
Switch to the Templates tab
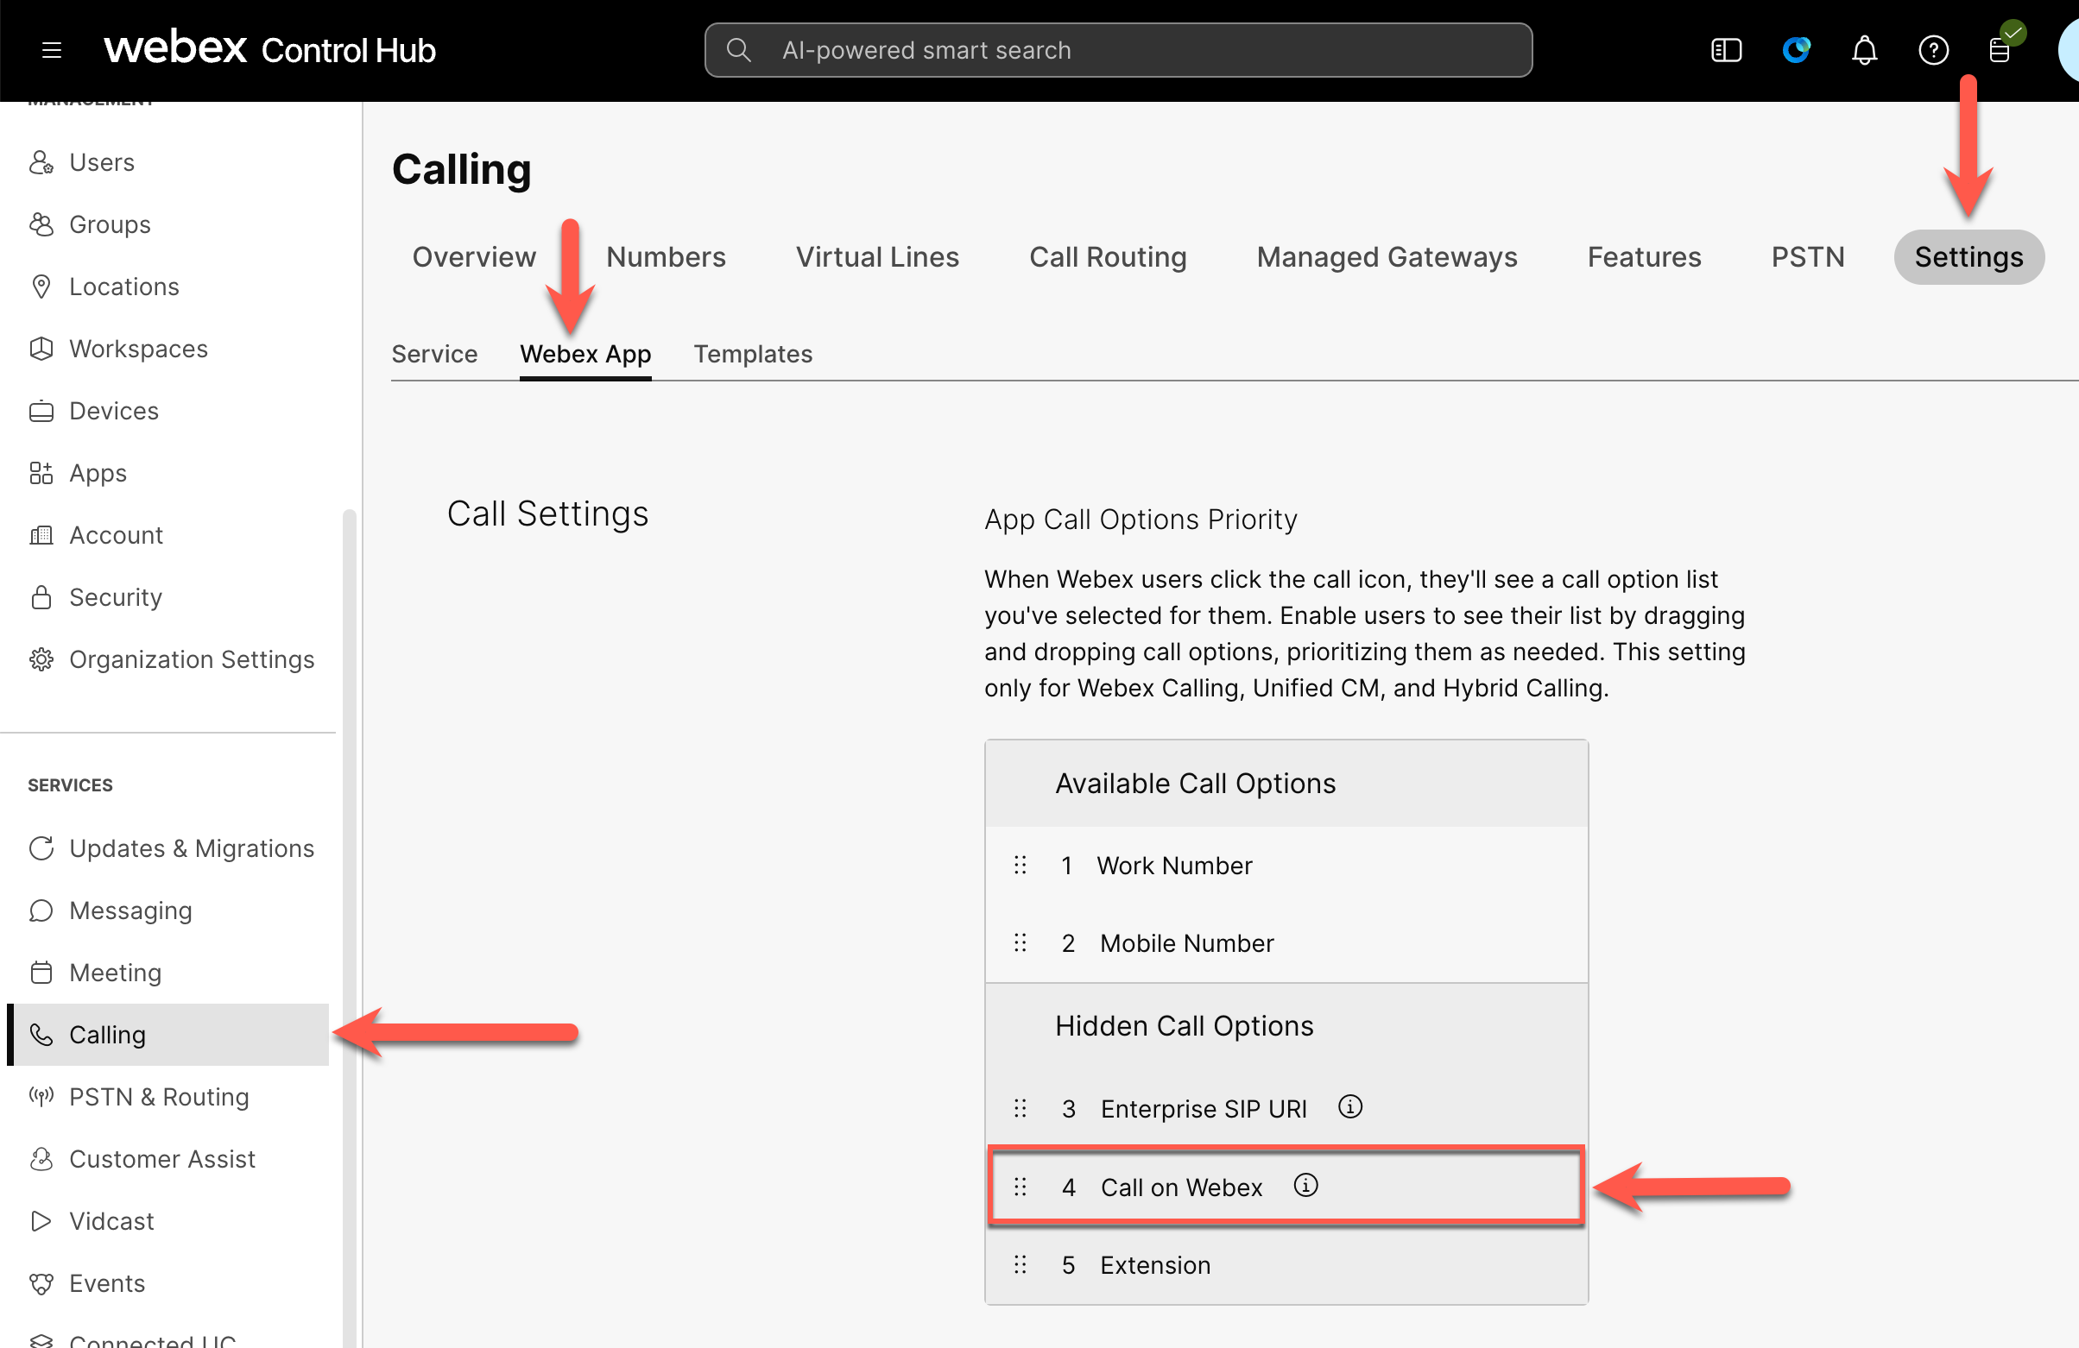point(753,354)
